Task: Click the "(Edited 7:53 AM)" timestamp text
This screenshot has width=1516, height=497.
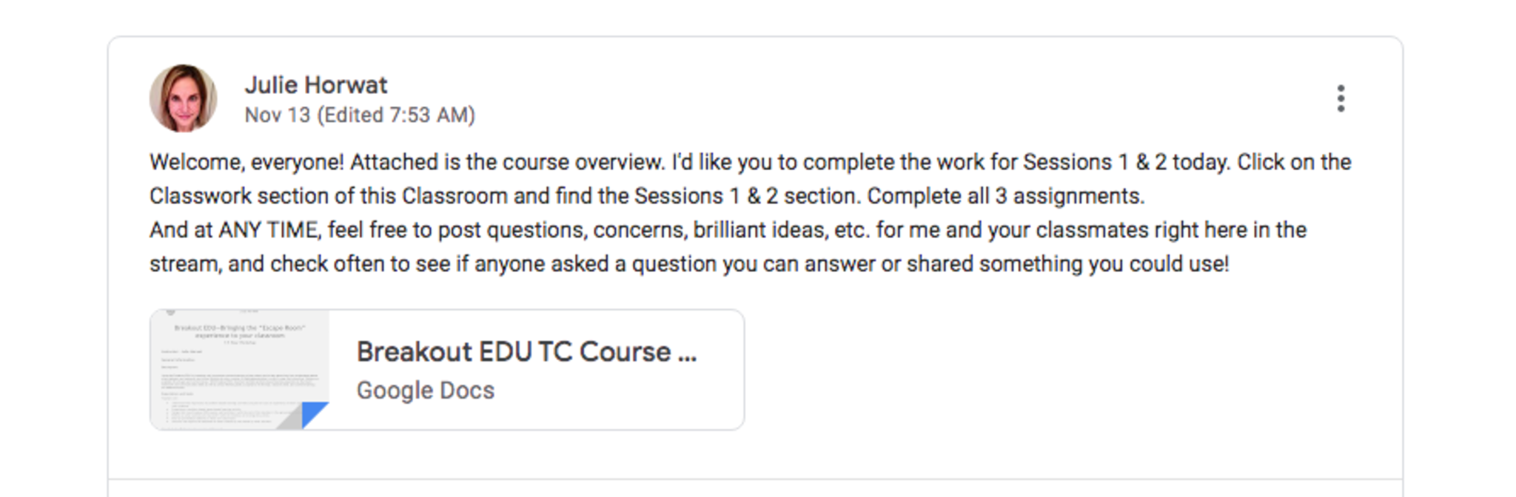Action: [396, 115]
